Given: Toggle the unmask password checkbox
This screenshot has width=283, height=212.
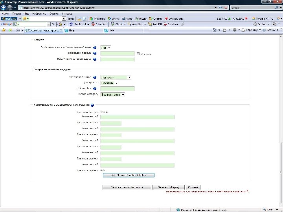Looking at the screenshot, I should 138,53.
